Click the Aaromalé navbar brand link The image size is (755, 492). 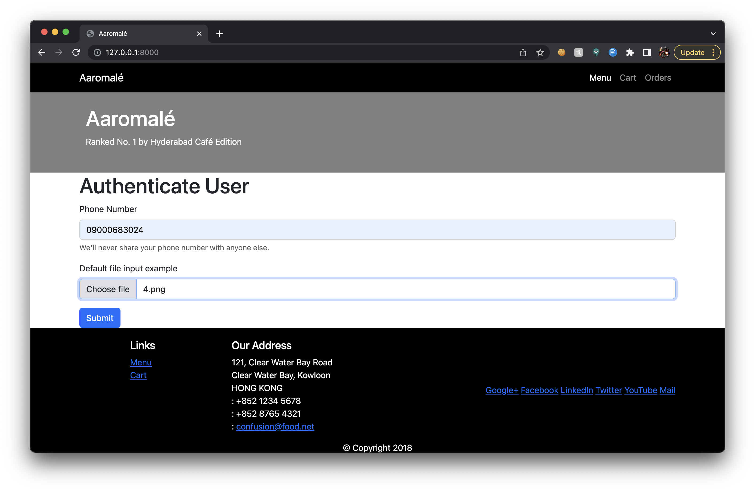[101, 78]
